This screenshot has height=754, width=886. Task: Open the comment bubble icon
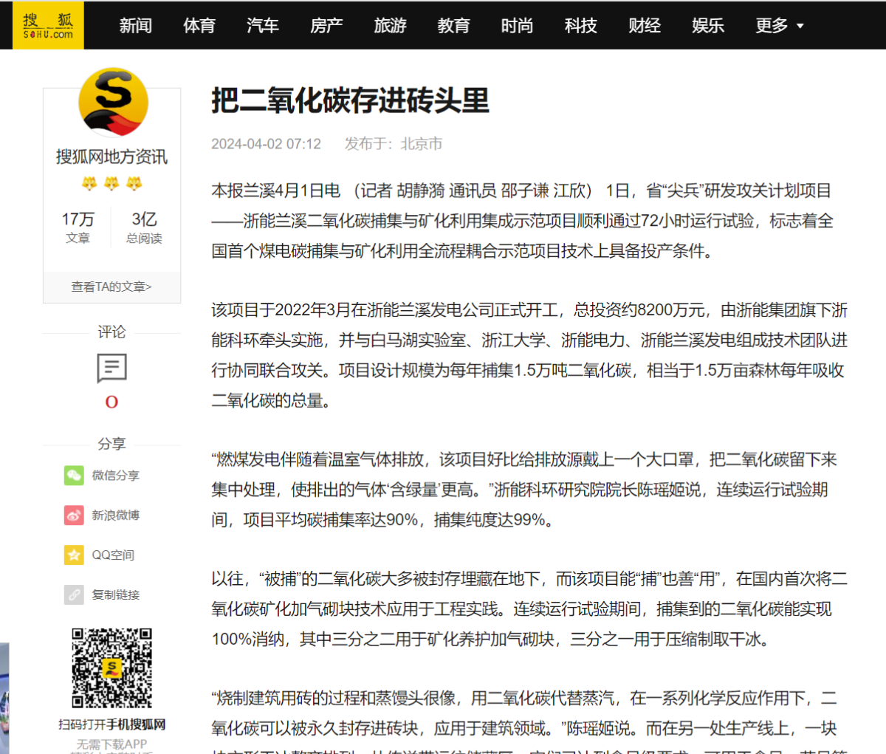tap(111, 368)
